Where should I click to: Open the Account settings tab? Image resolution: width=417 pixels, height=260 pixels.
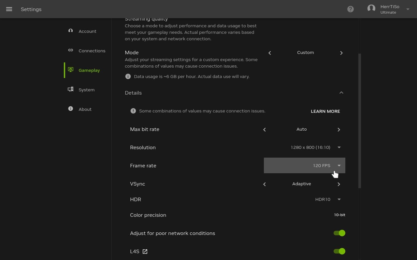click(x=87, y=31)
